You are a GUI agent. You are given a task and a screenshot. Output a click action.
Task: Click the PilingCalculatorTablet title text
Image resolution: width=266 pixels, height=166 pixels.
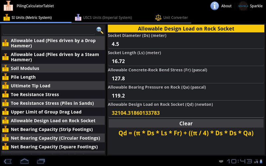tap(35, 6)
